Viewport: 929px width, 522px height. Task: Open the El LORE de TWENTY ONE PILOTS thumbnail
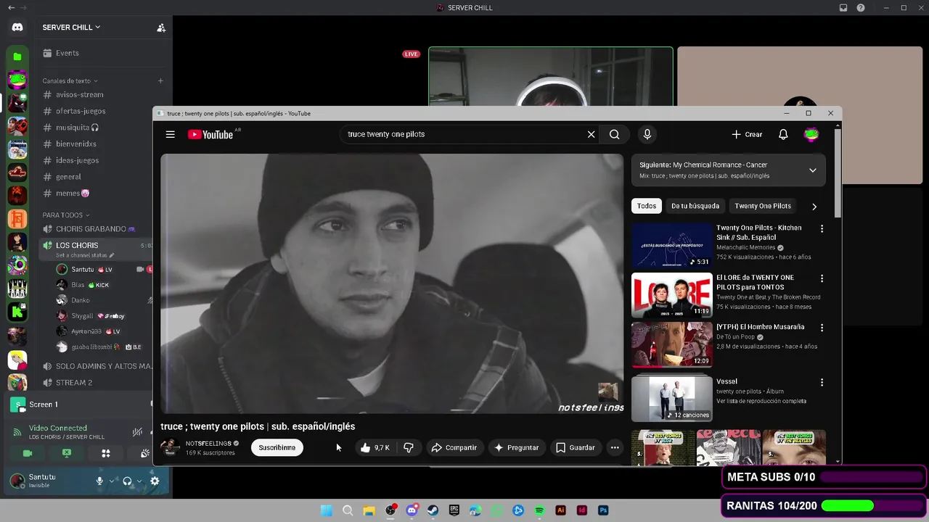pyautogui.click(x=672, y=295)
